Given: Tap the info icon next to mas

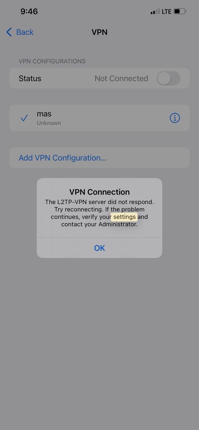Looking at the screenshot, I should pyautogui.click(x=175, y=118).
